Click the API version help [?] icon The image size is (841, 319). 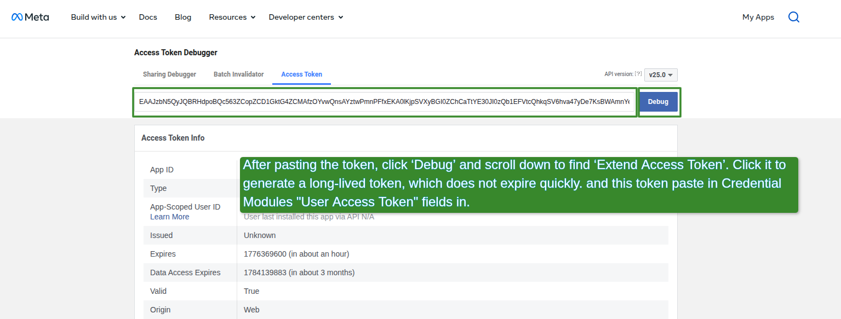(638, 74)
